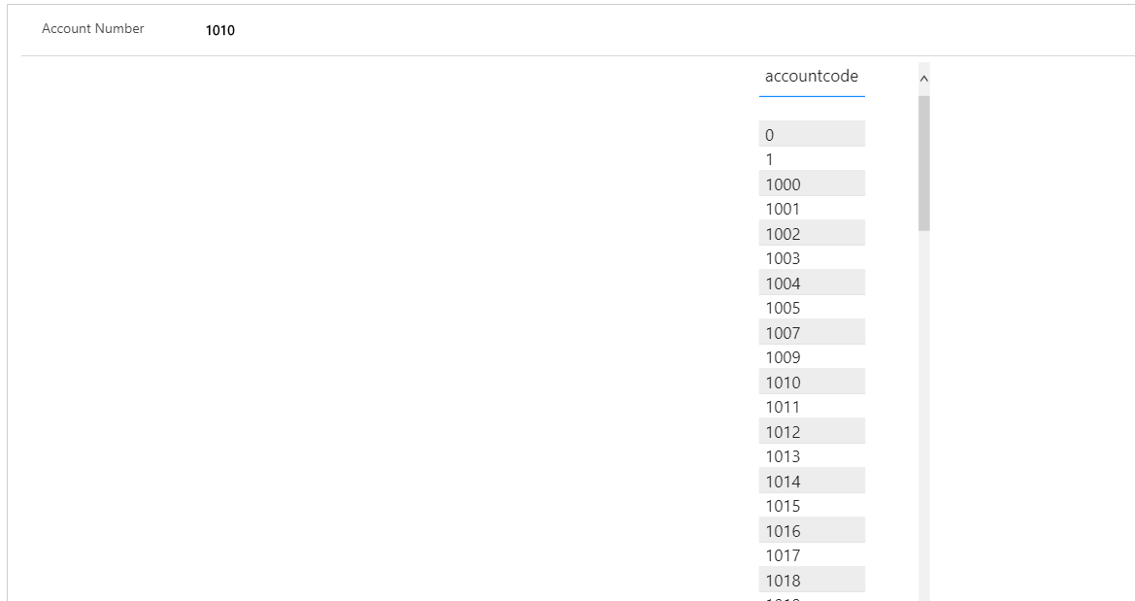This screenshot has width=1135, height=601.
Task: Select account code 0 from the list
Action: tap(811, 132)
